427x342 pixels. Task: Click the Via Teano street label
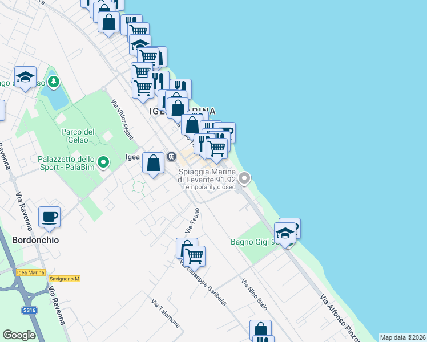pos(192,221)
